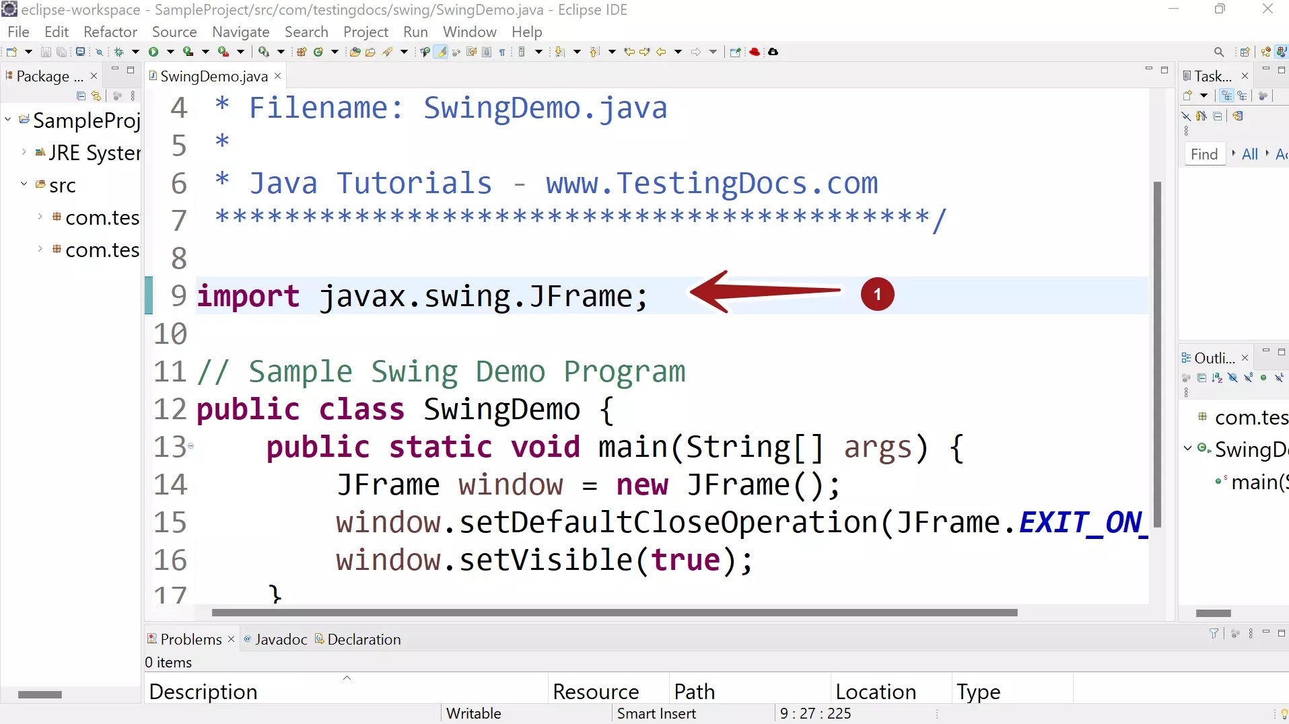Close the SwingDemo.java editor tab

click(277, 76)
